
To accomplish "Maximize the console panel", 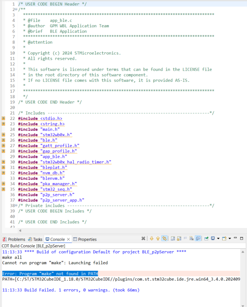I will pos(242,238).
